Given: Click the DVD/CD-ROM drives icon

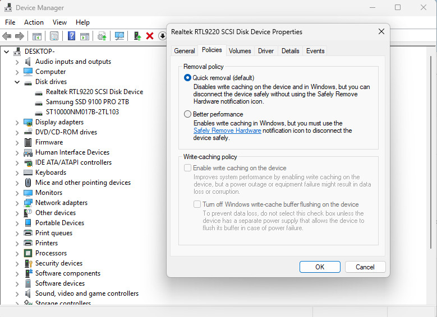Looking at the screenshot, I should click(x=28, y=132).
